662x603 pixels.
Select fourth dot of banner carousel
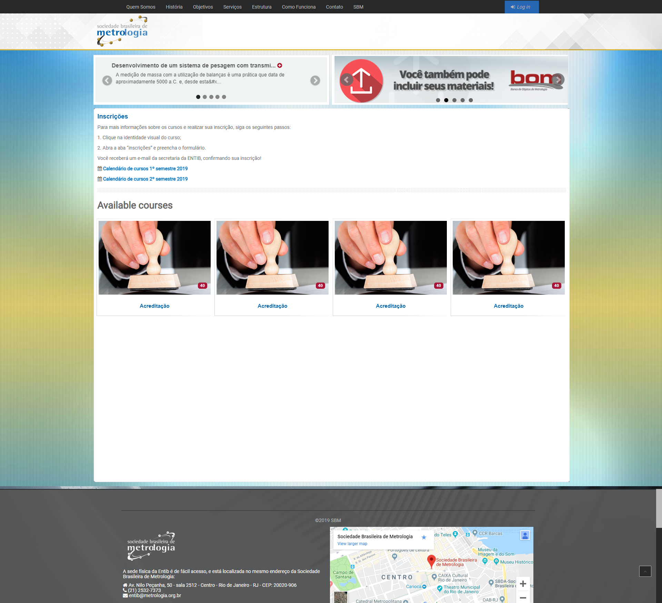tap(462, 100)
